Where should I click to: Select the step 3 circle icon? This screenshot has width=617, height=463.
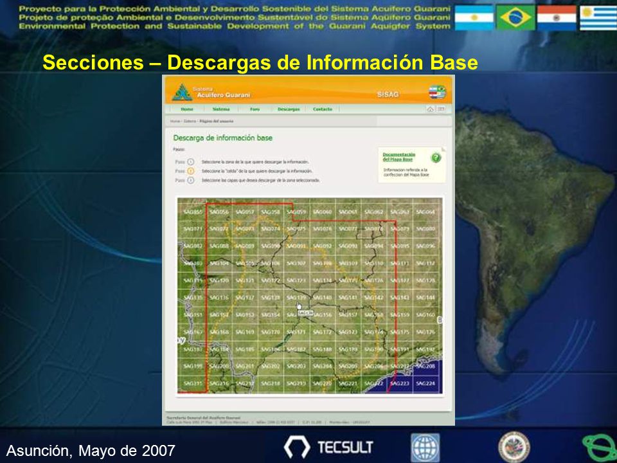pos(191,180)
